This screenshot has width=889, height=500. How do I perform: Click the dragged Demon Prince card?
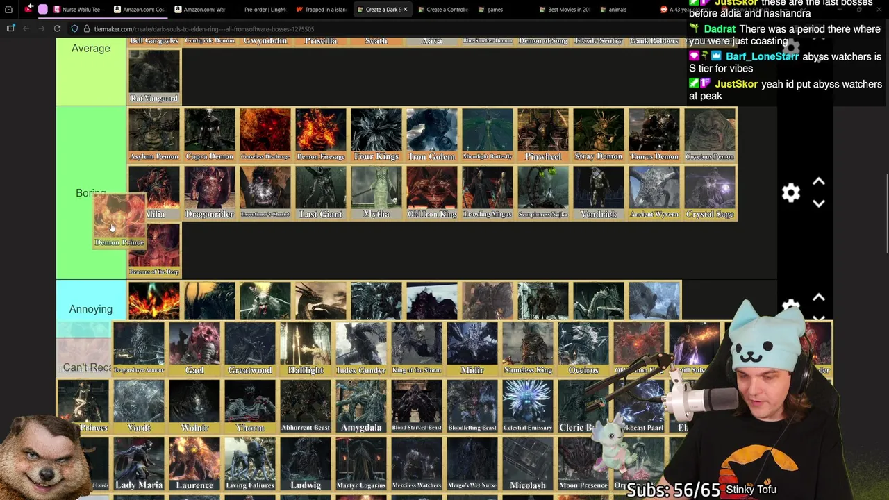point(119,221)
